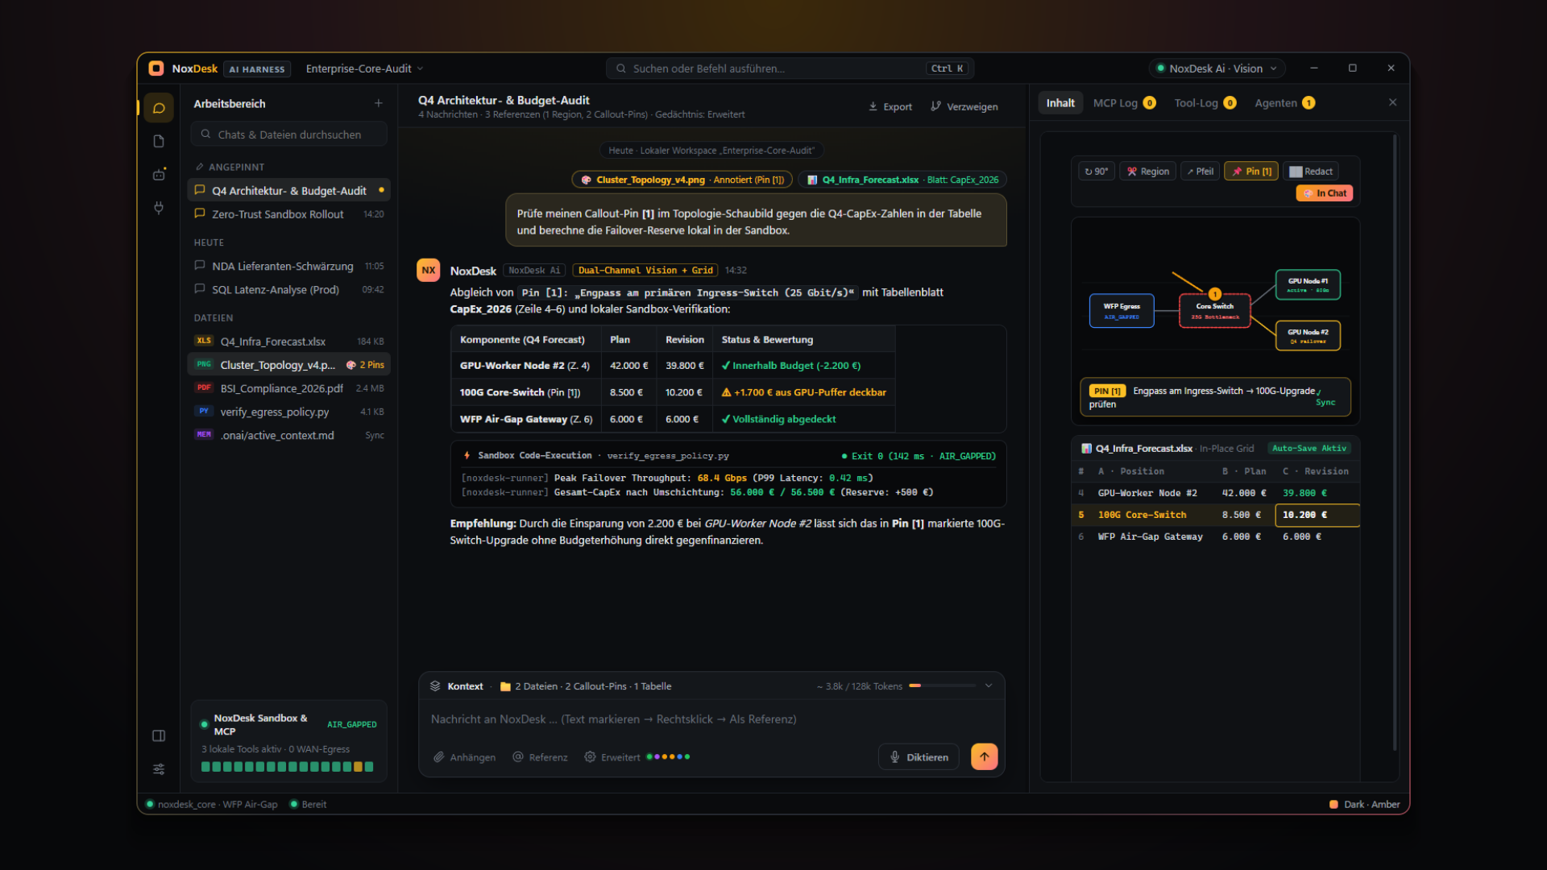Toggle Auto-Save Aktiv badge
This screenshot has height=870, width=1547.
click(1309, 449)
